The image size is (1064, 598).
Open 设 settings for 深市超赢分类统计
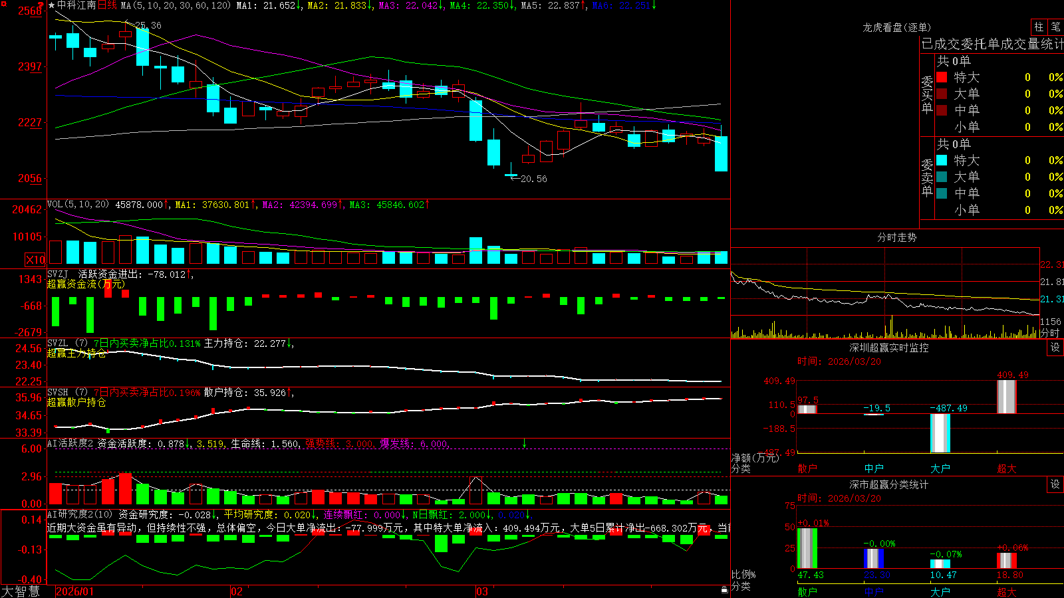click(1055, 484)
